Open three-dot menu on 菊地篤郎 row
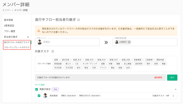Image resolution: width=183 pixels, height=104 pixels. [173, 96]
